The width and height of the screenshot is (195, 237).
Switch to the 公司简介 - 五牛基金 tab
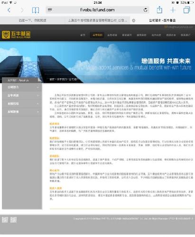[162, 20]
